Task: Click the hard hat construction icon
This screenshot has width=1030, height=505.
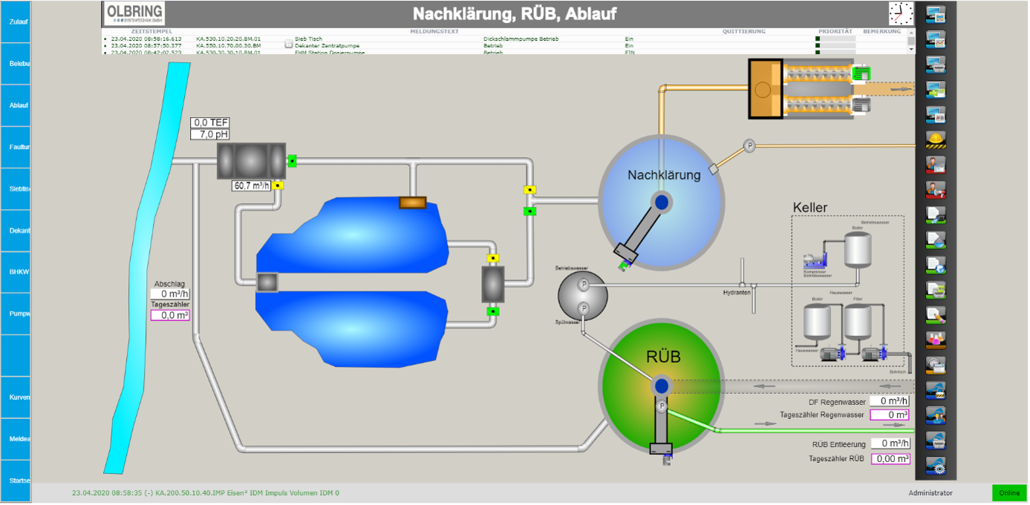Action: [x=936, y=139]
